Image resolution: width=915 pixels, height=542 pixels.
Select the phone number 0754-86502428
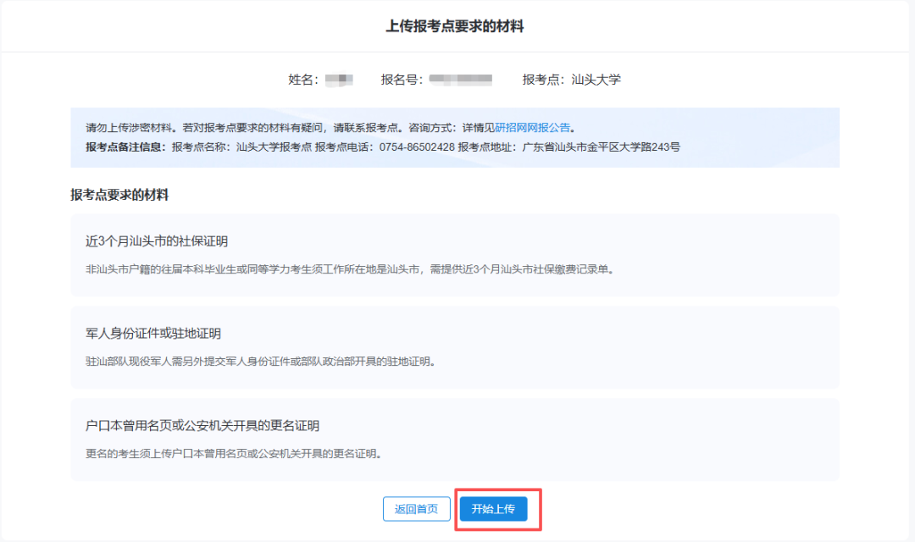pos(417,147)
